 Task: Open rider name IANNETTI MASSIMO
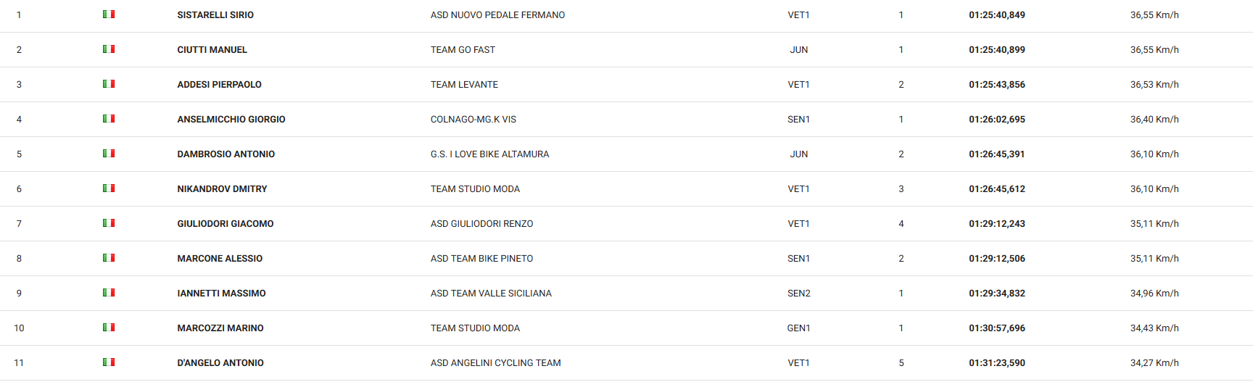pyautogui.click(x=221, y=294)
